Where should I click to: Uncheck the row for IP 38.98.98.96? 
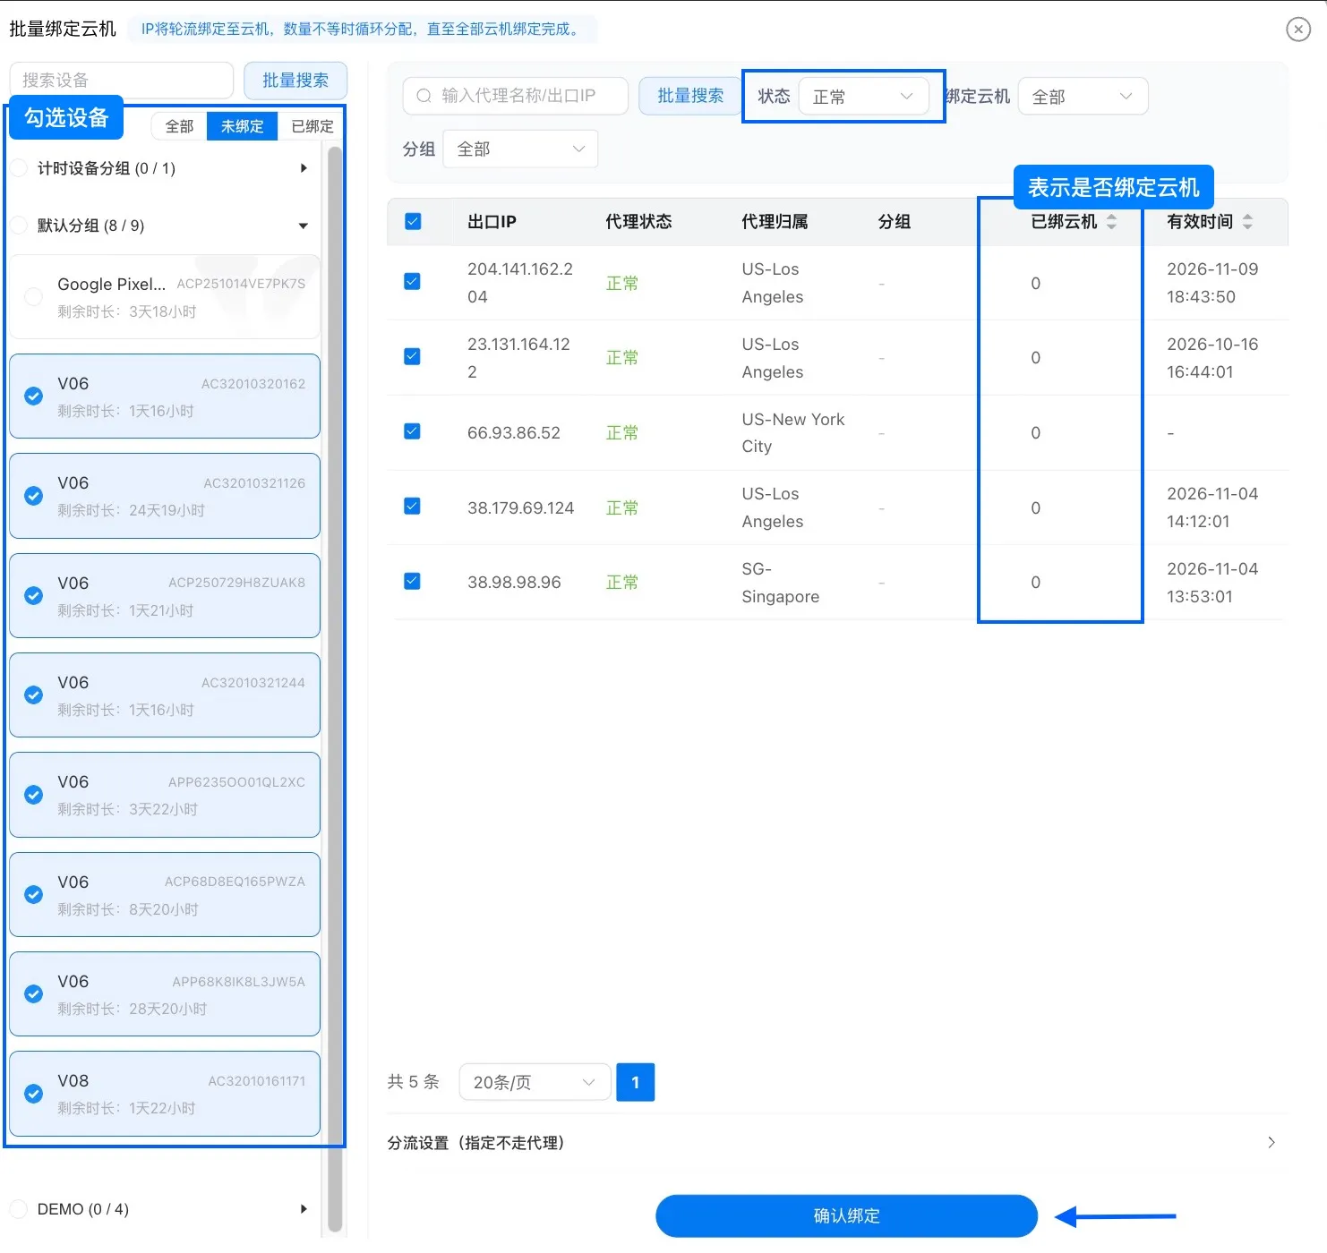coord(413,582)
